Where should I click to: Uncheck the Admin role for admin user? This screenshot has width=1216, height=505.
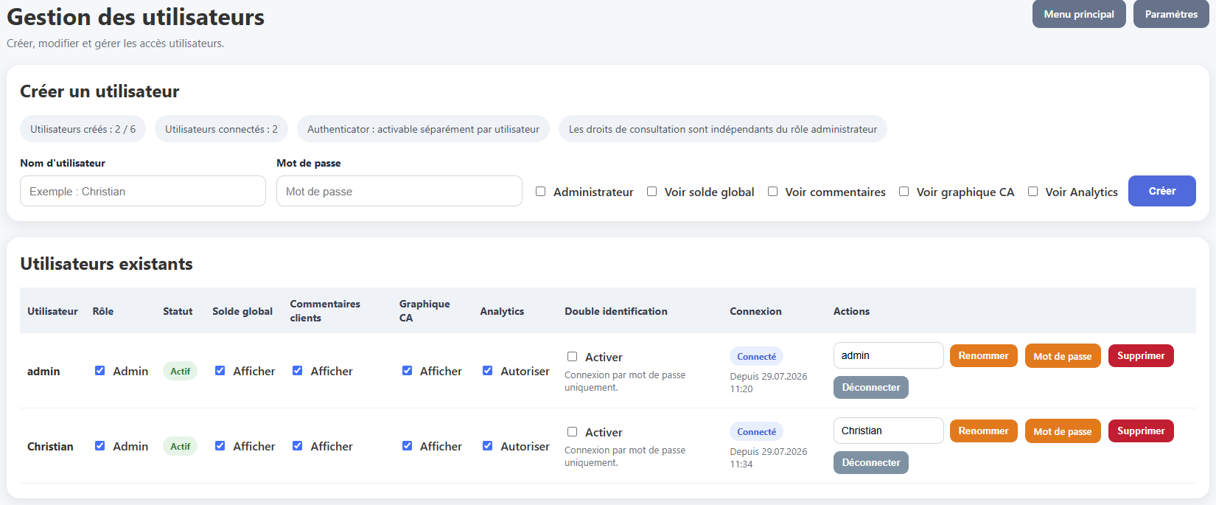click(99, 371)
